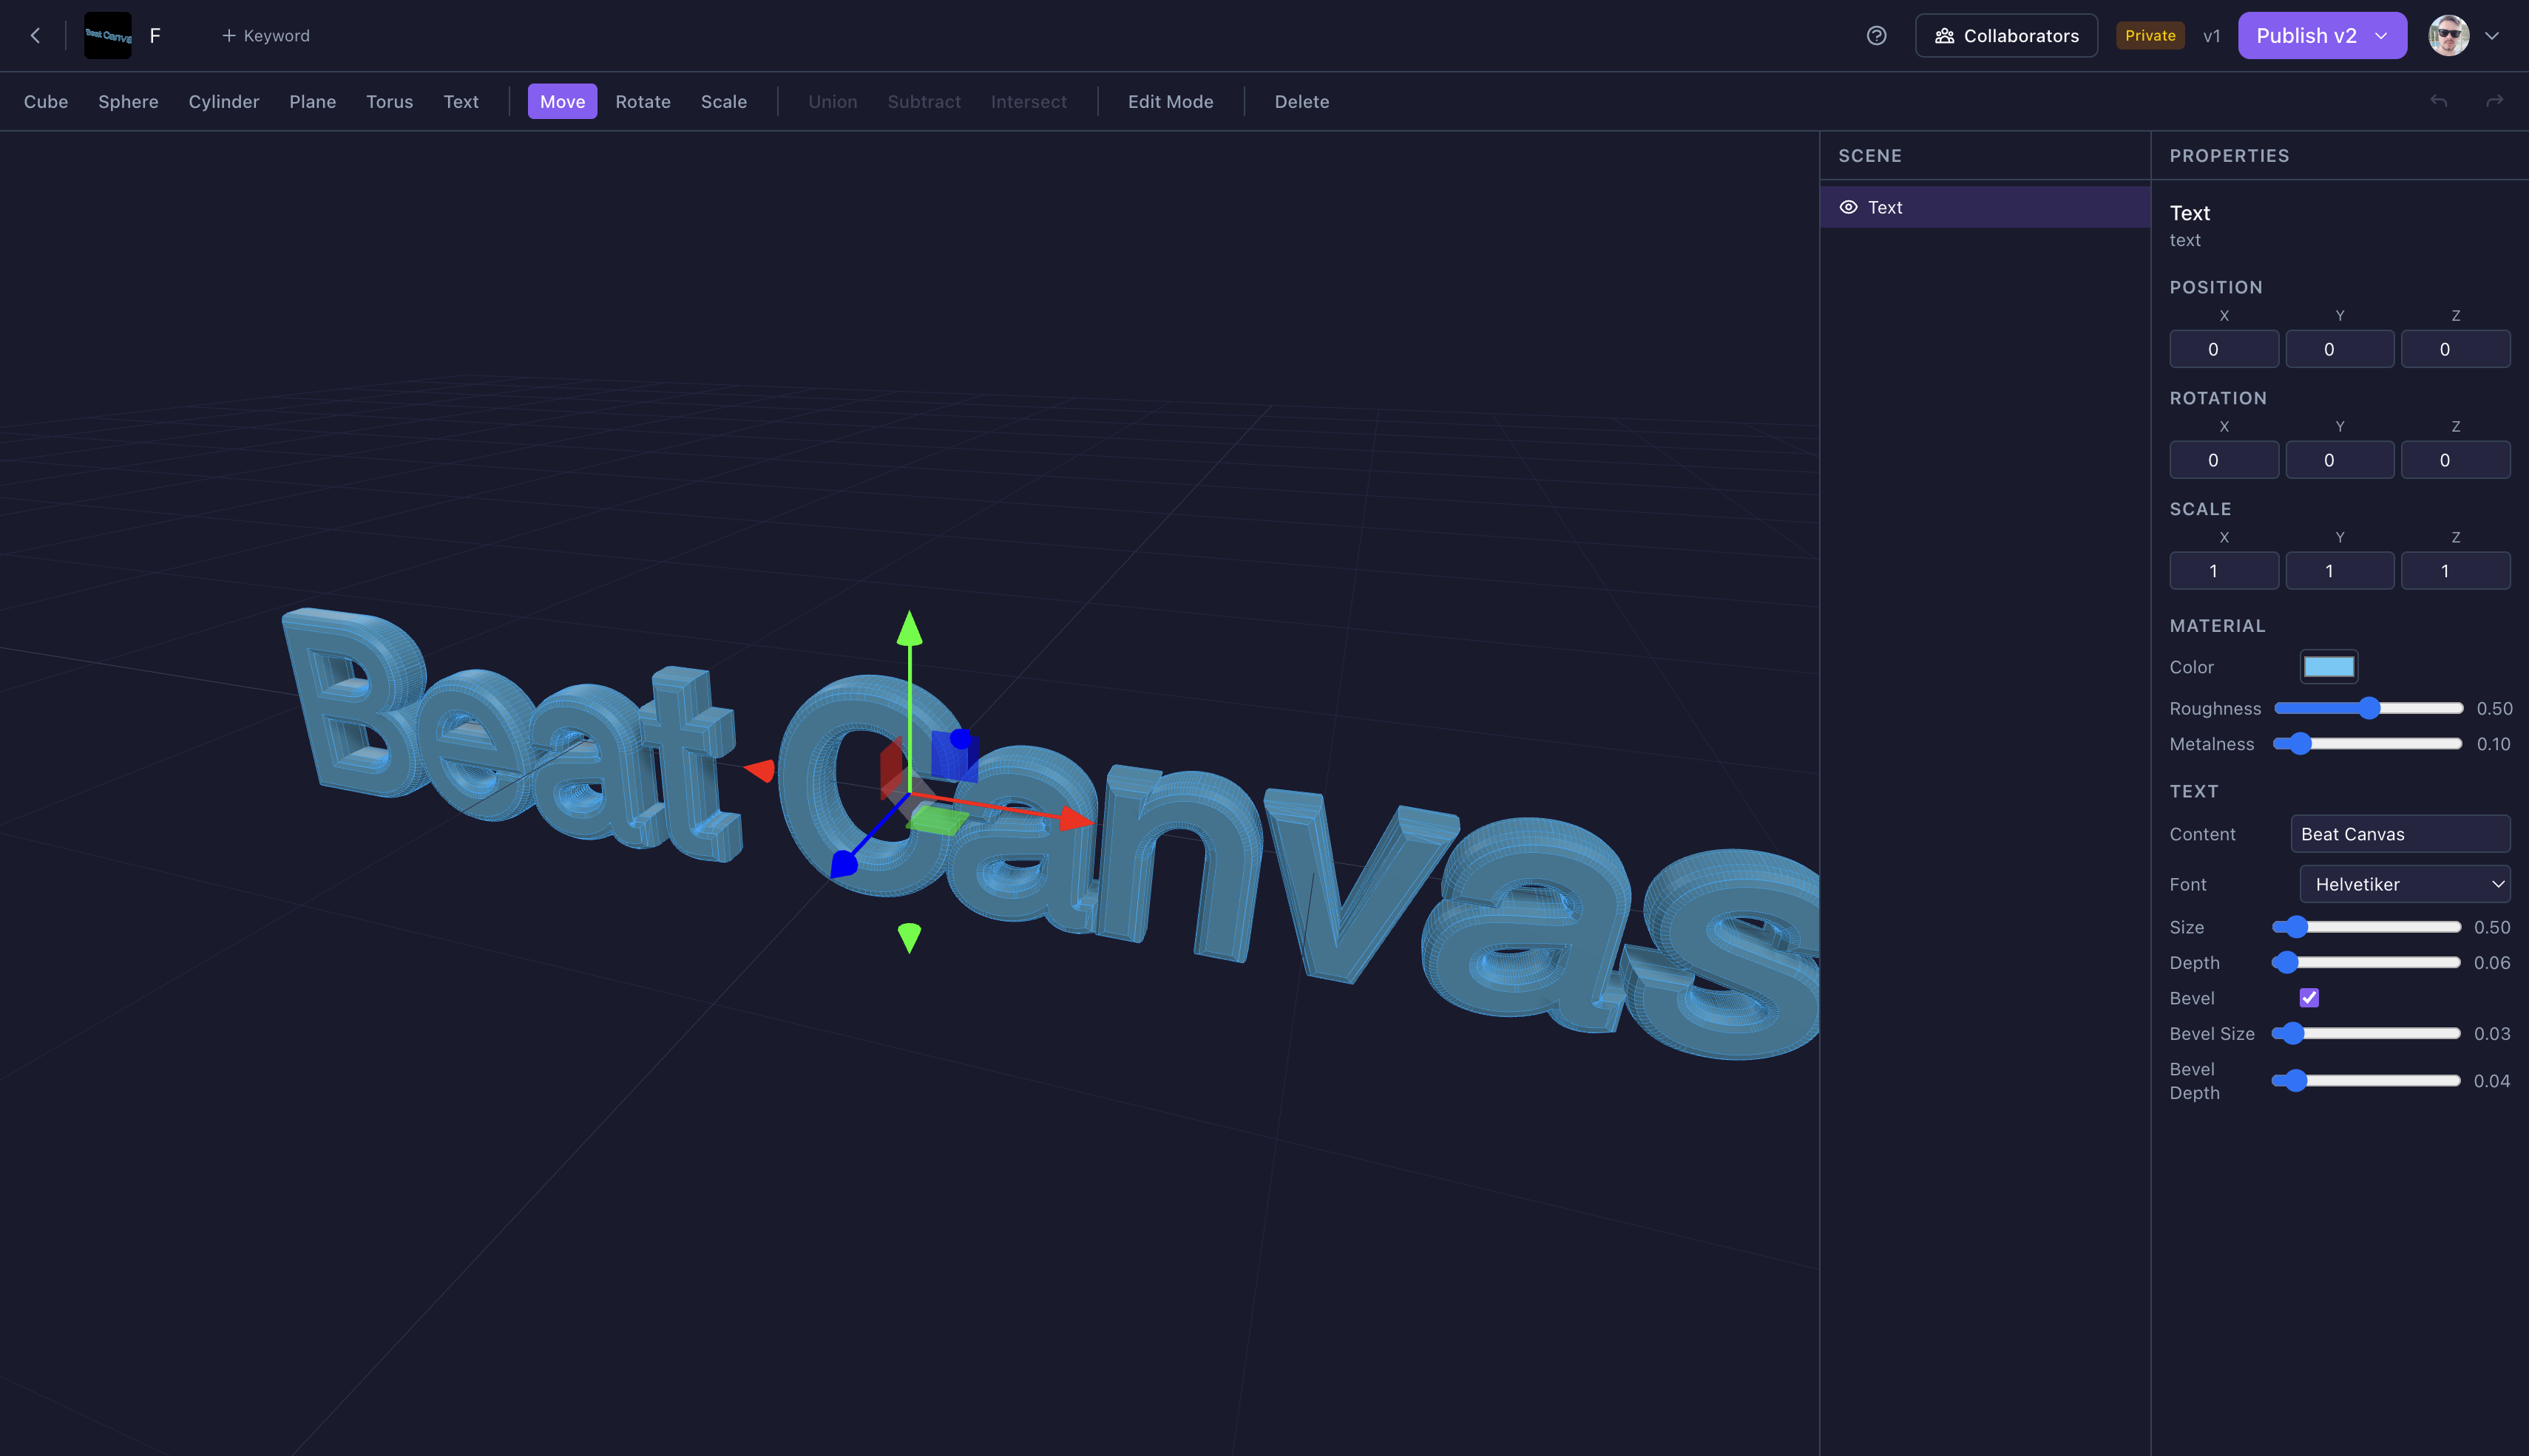Open the Font dropdown showing Helvetiker

point(2405,884)
